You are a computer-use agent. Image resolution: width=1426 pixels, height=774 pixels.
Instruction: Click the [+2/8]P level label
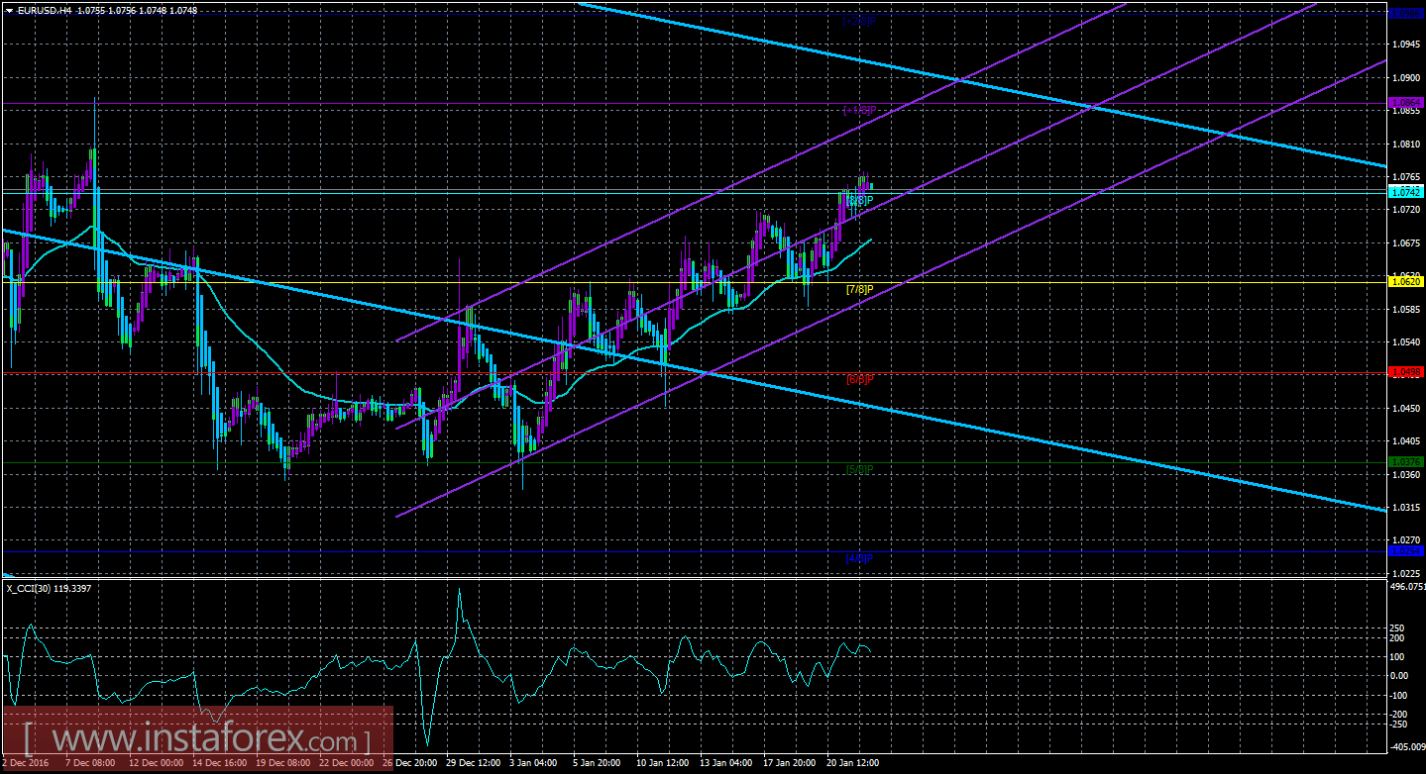[x=858, y=21]
